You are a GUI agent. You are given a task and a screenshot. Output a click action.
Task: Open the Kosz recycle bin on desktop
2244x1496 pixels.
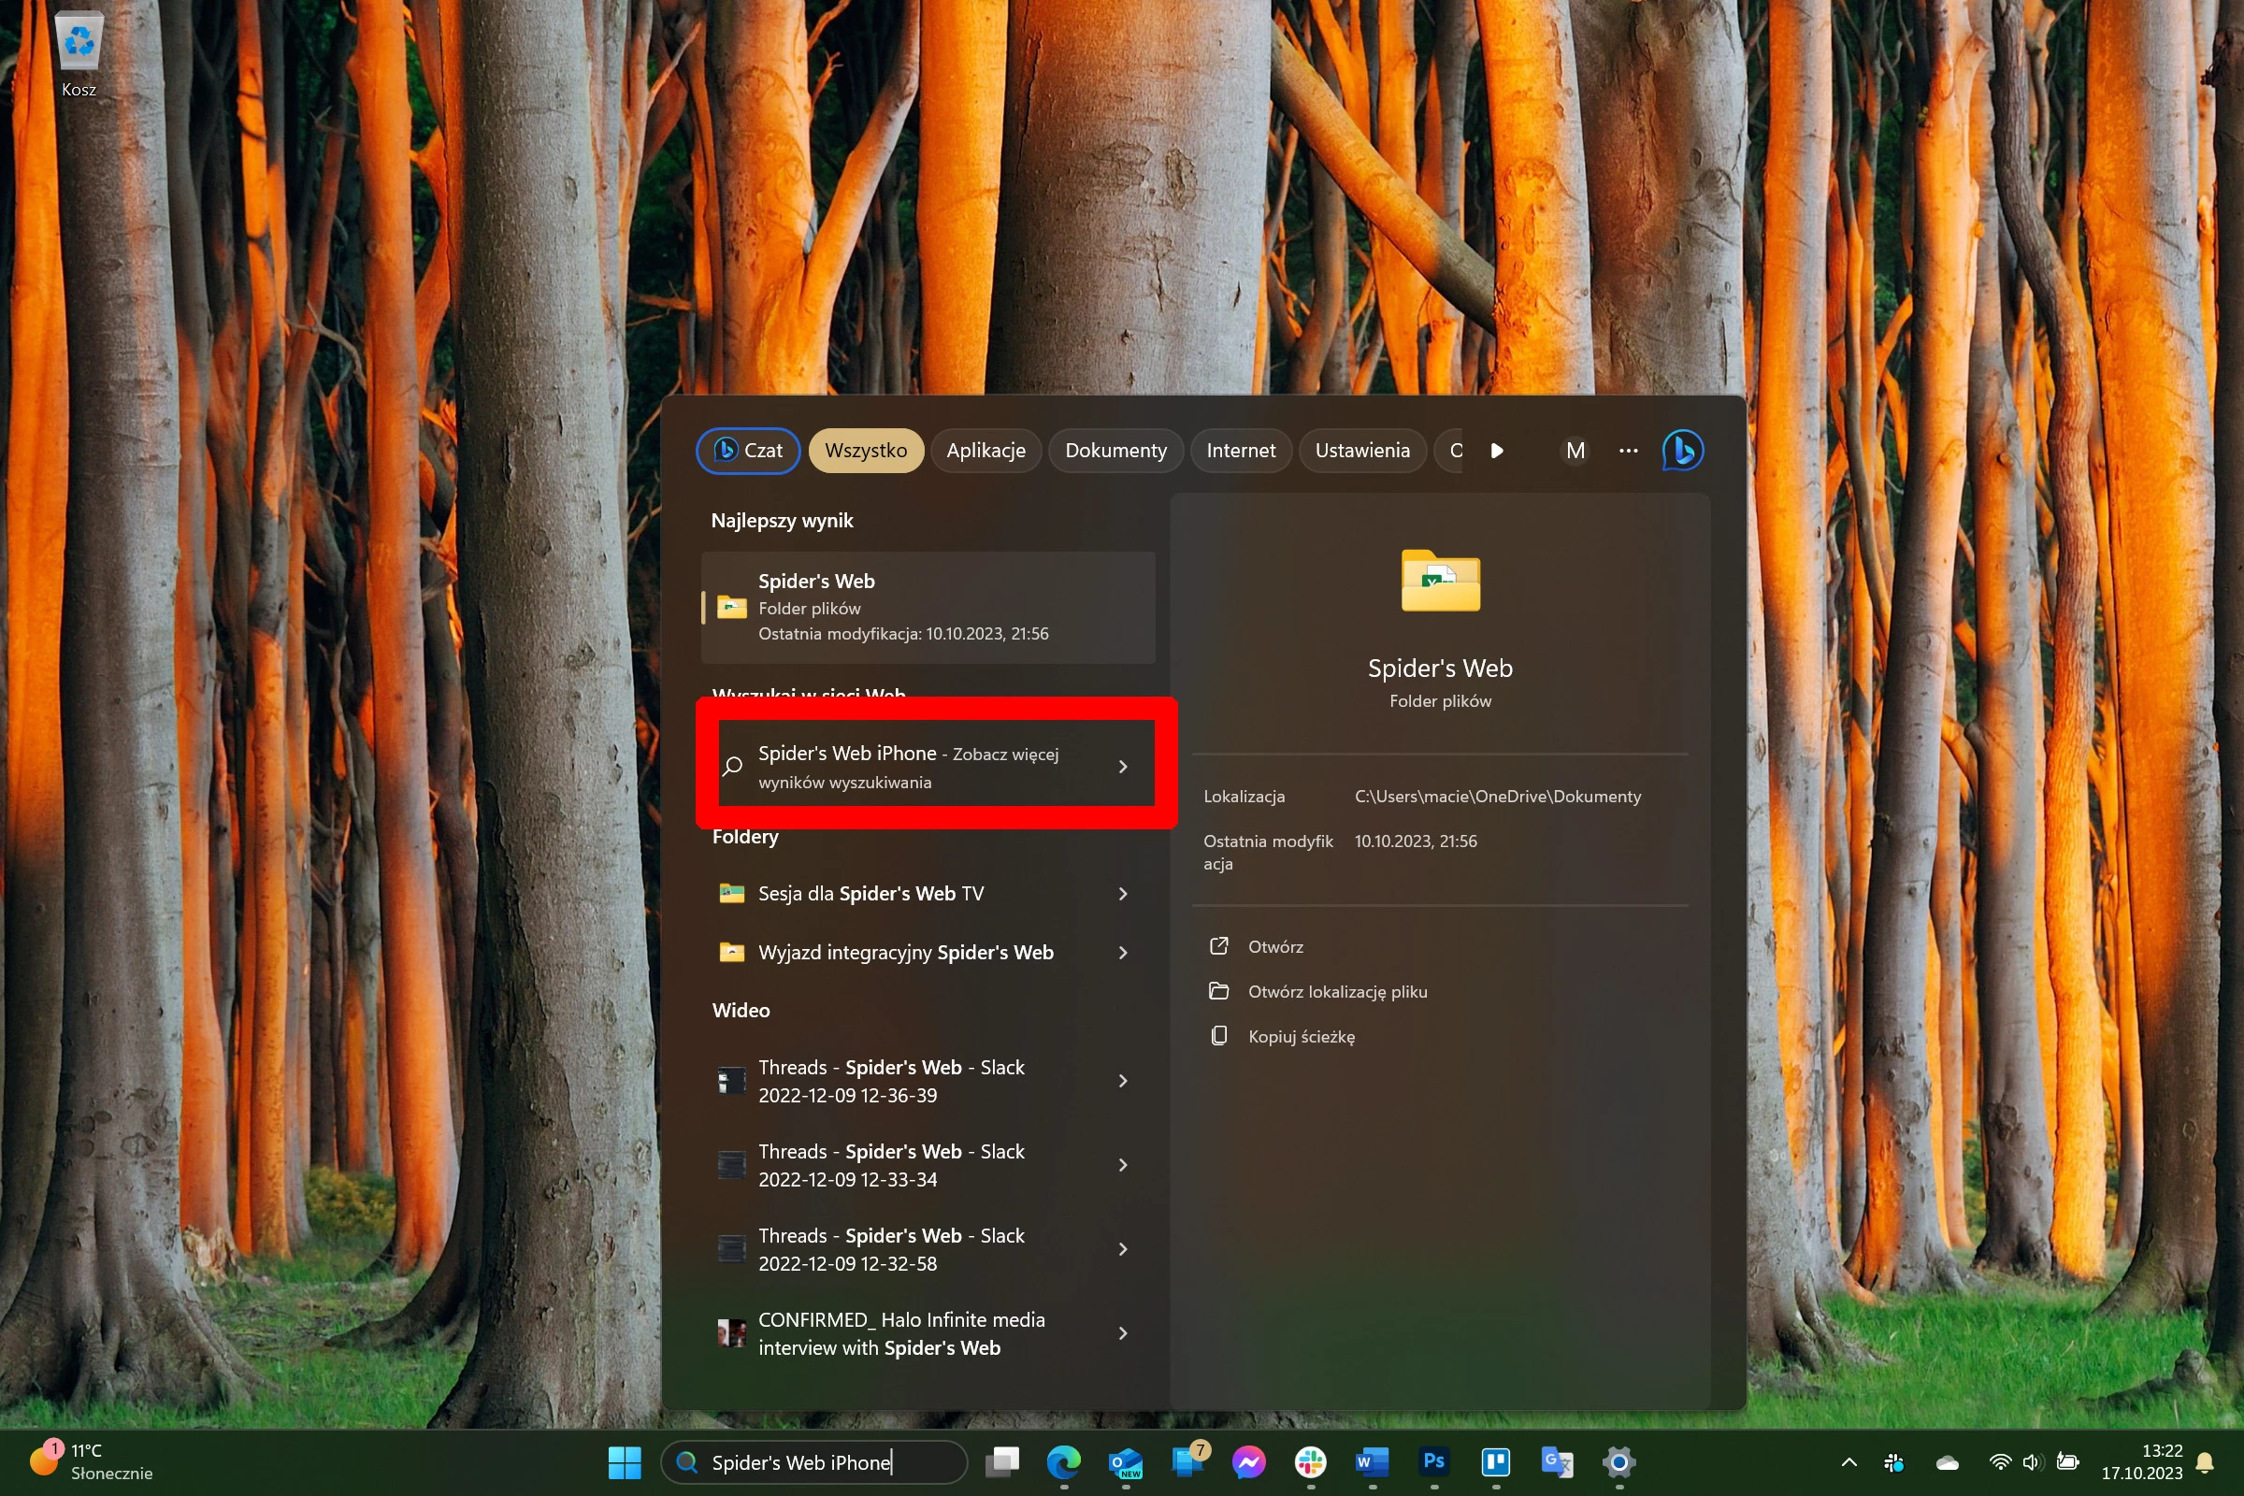click(79, 55)
